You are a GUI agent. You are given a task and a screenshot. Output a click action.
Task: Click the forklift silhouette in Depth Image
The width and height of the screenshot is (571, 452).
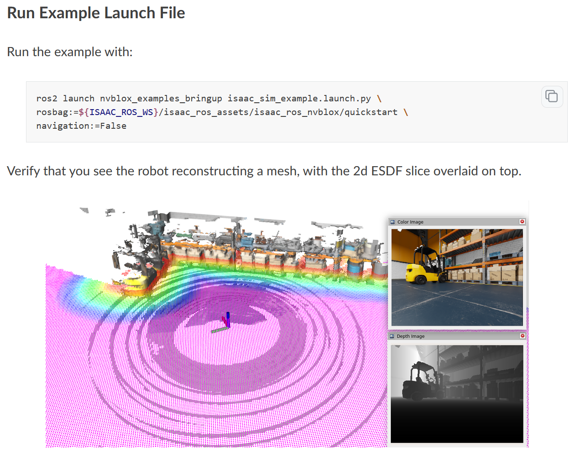pyautogui.click(x=420, y=381)
